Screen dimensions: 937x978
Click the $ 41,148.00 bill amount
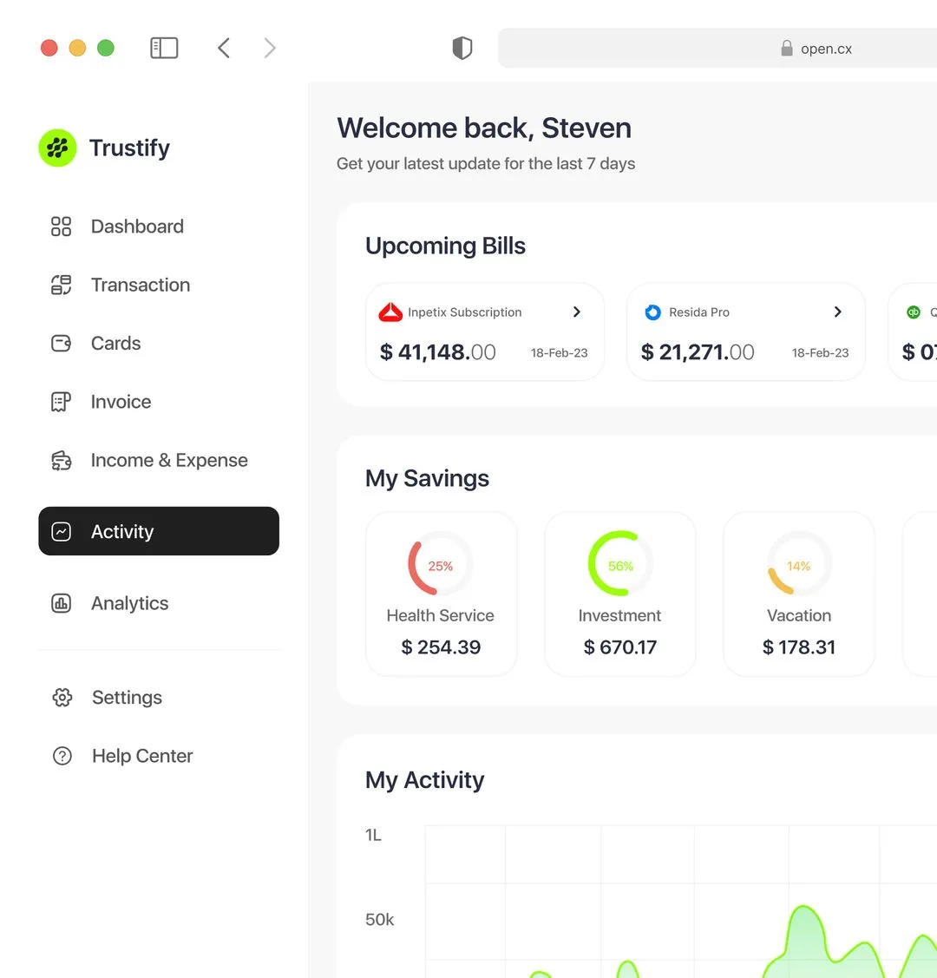[437, 352]
